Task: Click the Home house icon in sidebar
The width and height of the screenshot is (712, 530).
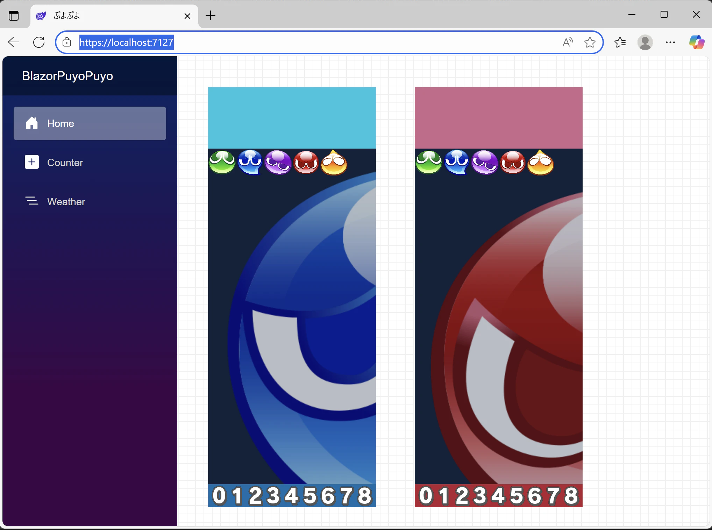Action: pos(32,123)
